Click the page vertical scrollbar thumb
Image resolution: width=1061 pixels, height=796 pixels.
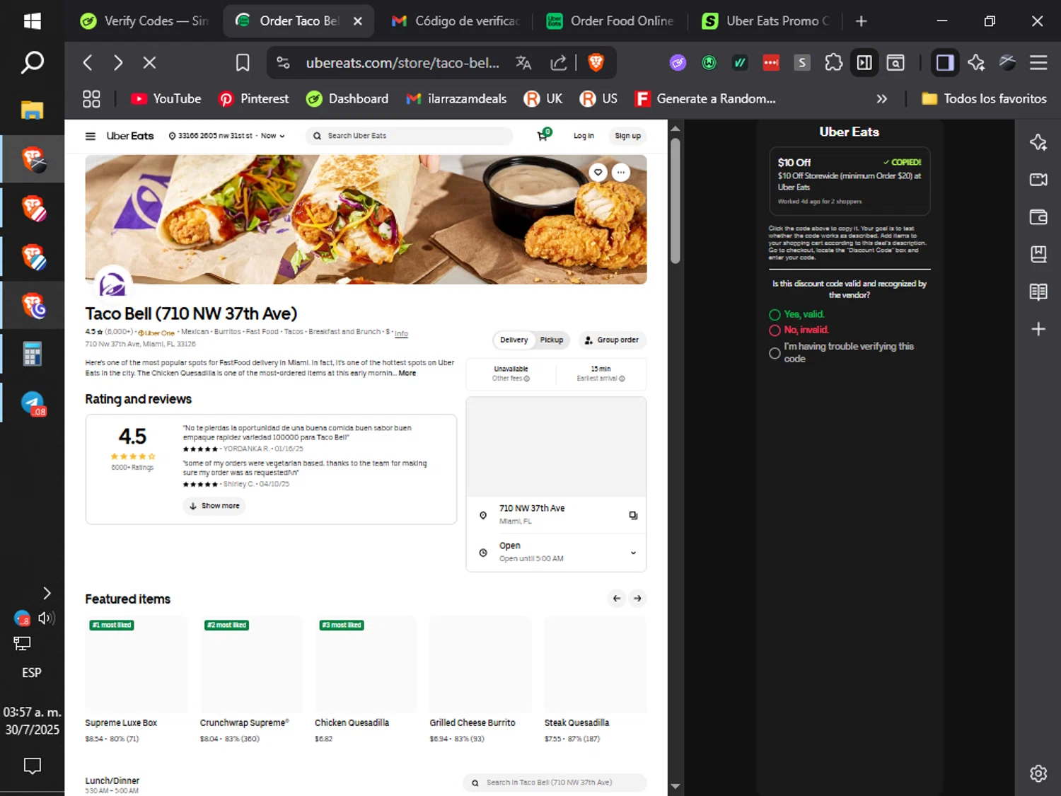[x=676, y=201]
